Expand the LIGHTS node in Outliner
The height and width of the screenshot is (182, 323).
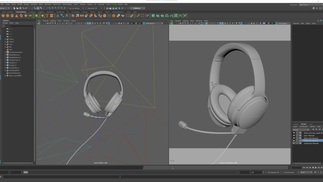(x=5, y=39)
